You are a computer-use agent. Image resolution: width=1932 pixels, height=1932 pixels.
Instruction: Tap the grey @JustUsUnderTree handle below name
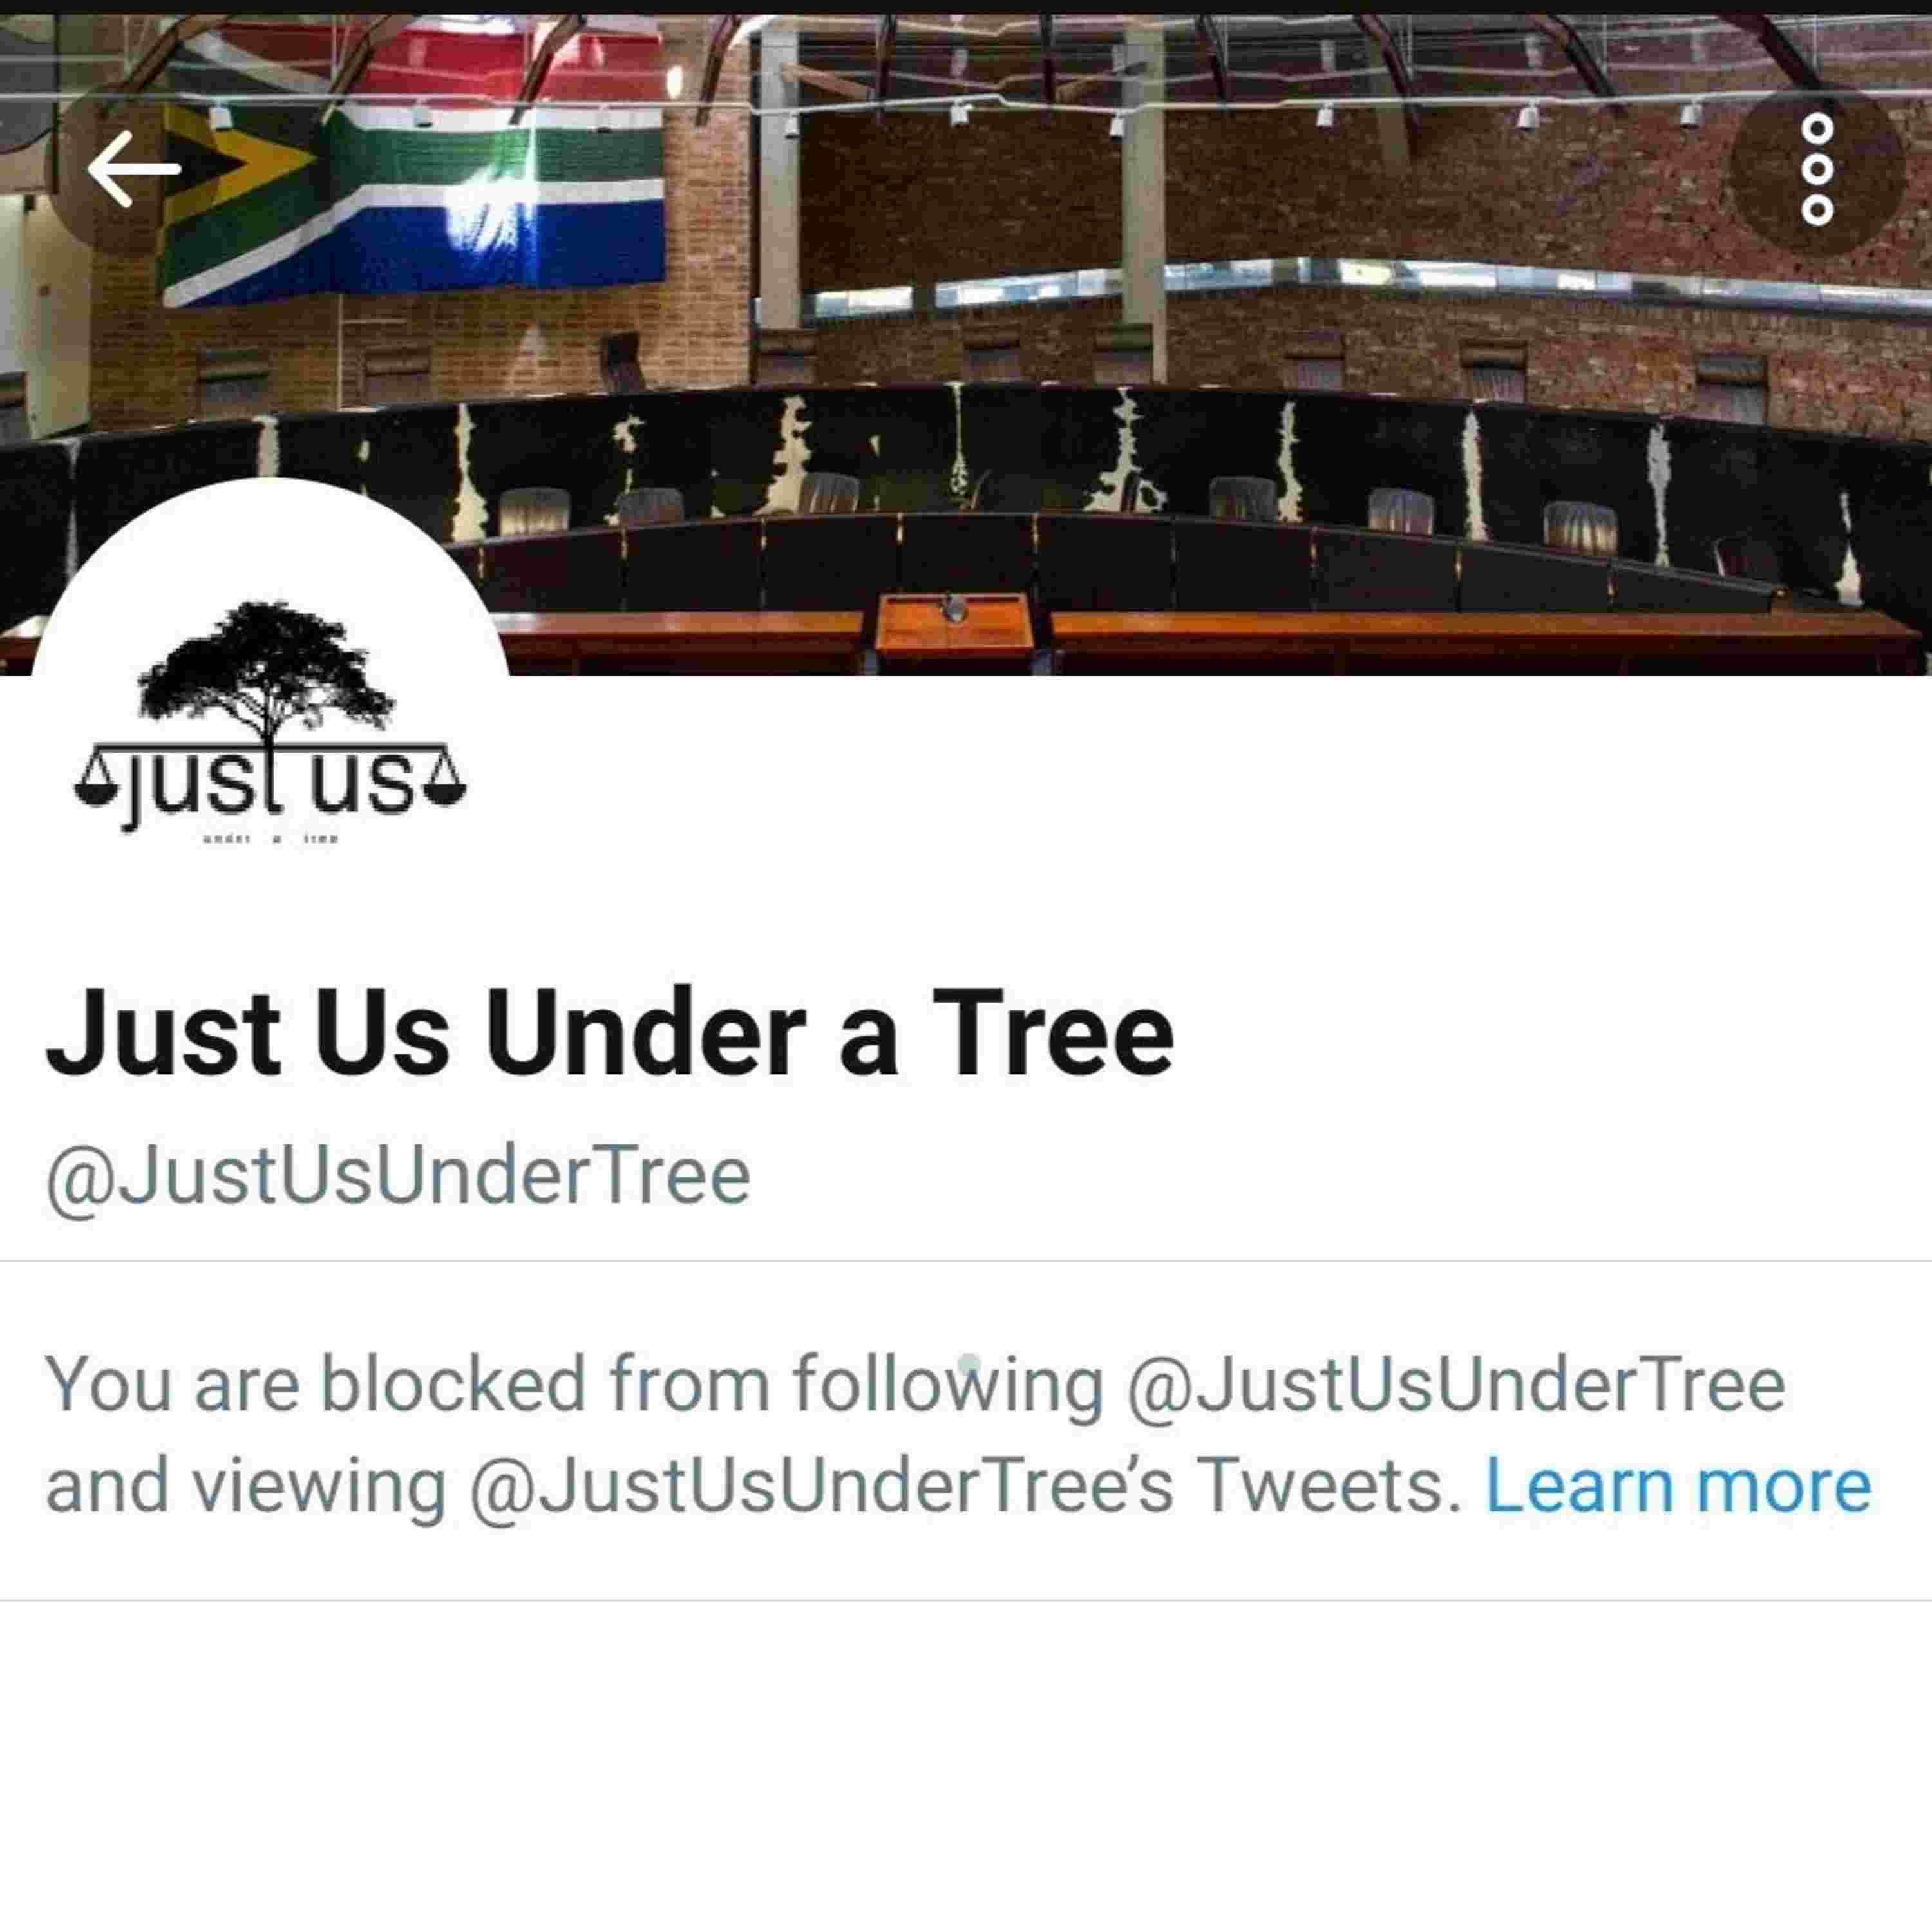398,1176
